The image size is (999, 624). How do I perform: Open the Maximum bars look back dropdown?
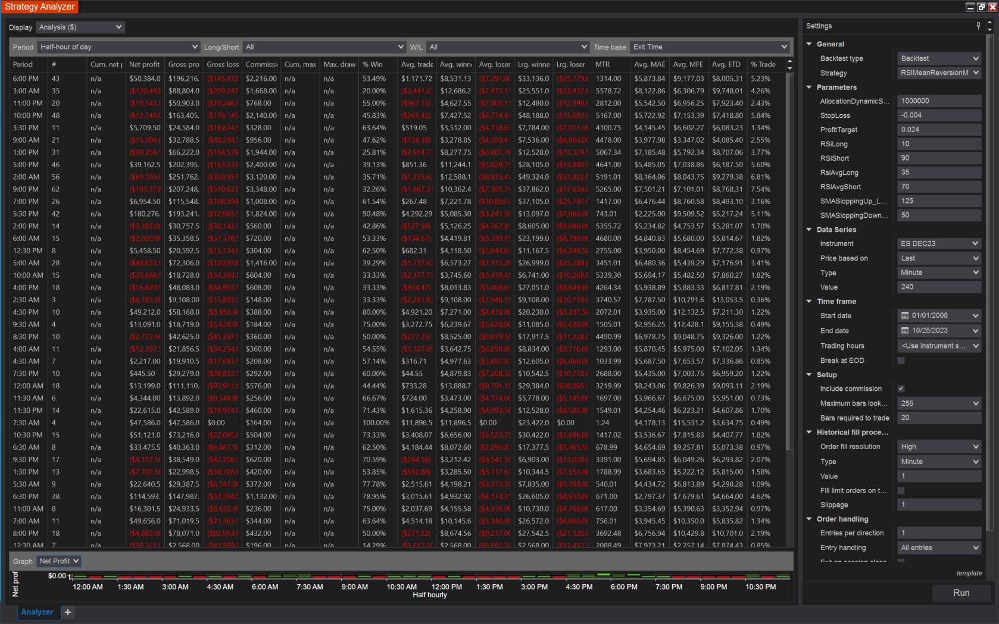[939, 403]
